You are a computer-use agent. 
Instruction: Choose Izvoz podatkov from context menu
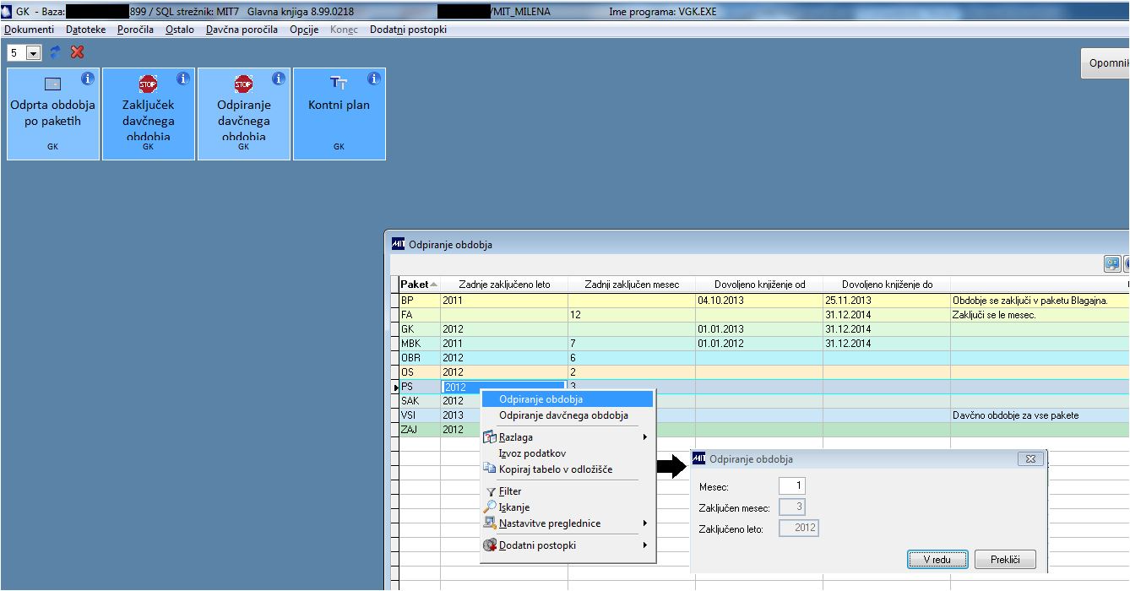coord(532,453)
